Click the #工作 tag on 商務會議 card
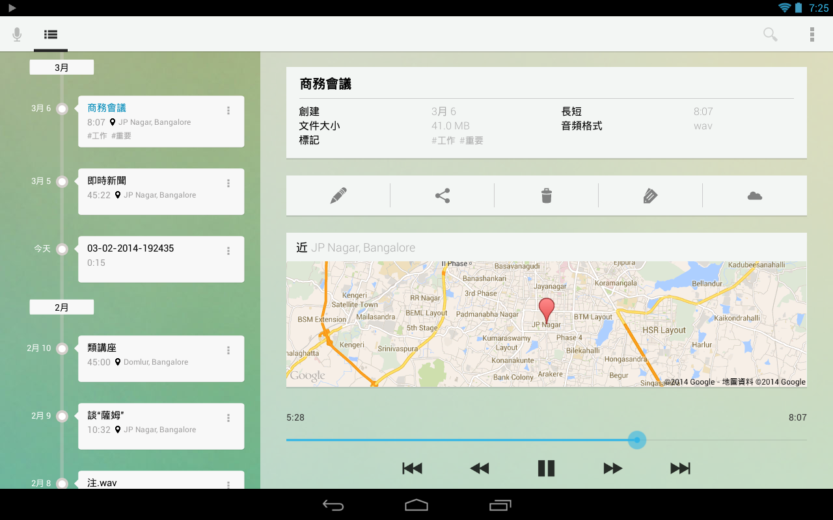Screen dimensions: 833x520 (97, 136)
